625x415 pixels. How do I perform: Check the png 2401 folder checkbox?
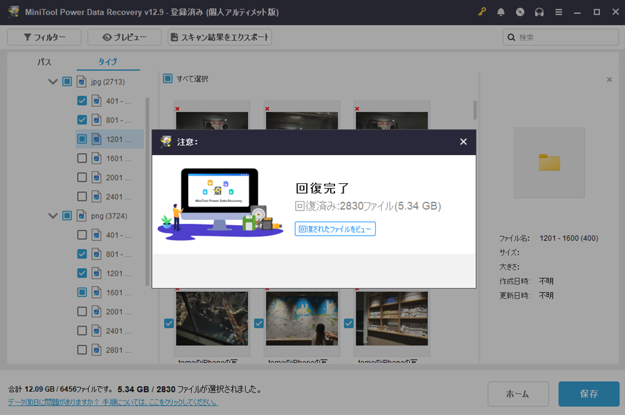[82, 331]
